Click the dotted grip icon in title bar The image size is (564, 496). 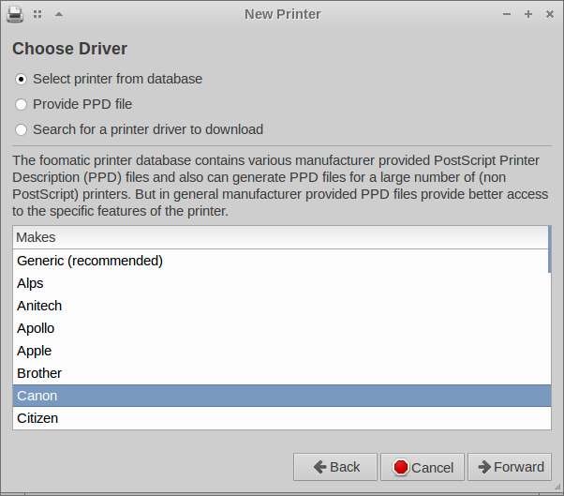[x=37, y=14]
